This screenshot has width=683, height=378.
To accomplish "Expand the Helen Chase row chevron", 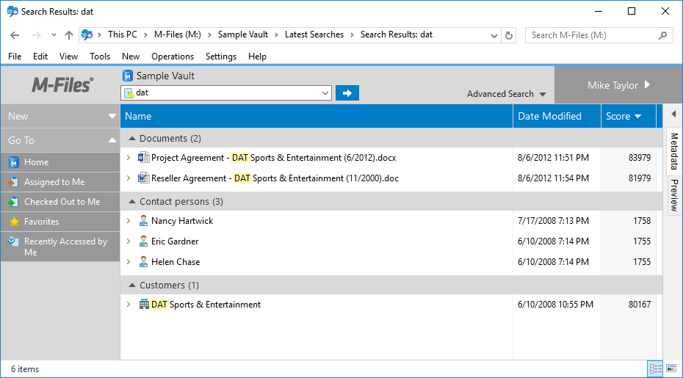I will click(x=129, y=261).
